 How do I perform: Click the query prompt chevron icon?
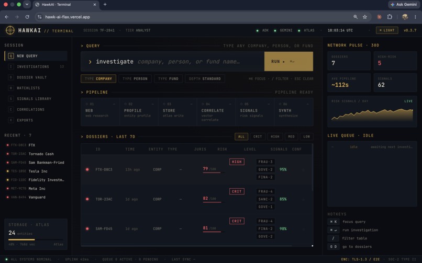(x=90, y=62)
